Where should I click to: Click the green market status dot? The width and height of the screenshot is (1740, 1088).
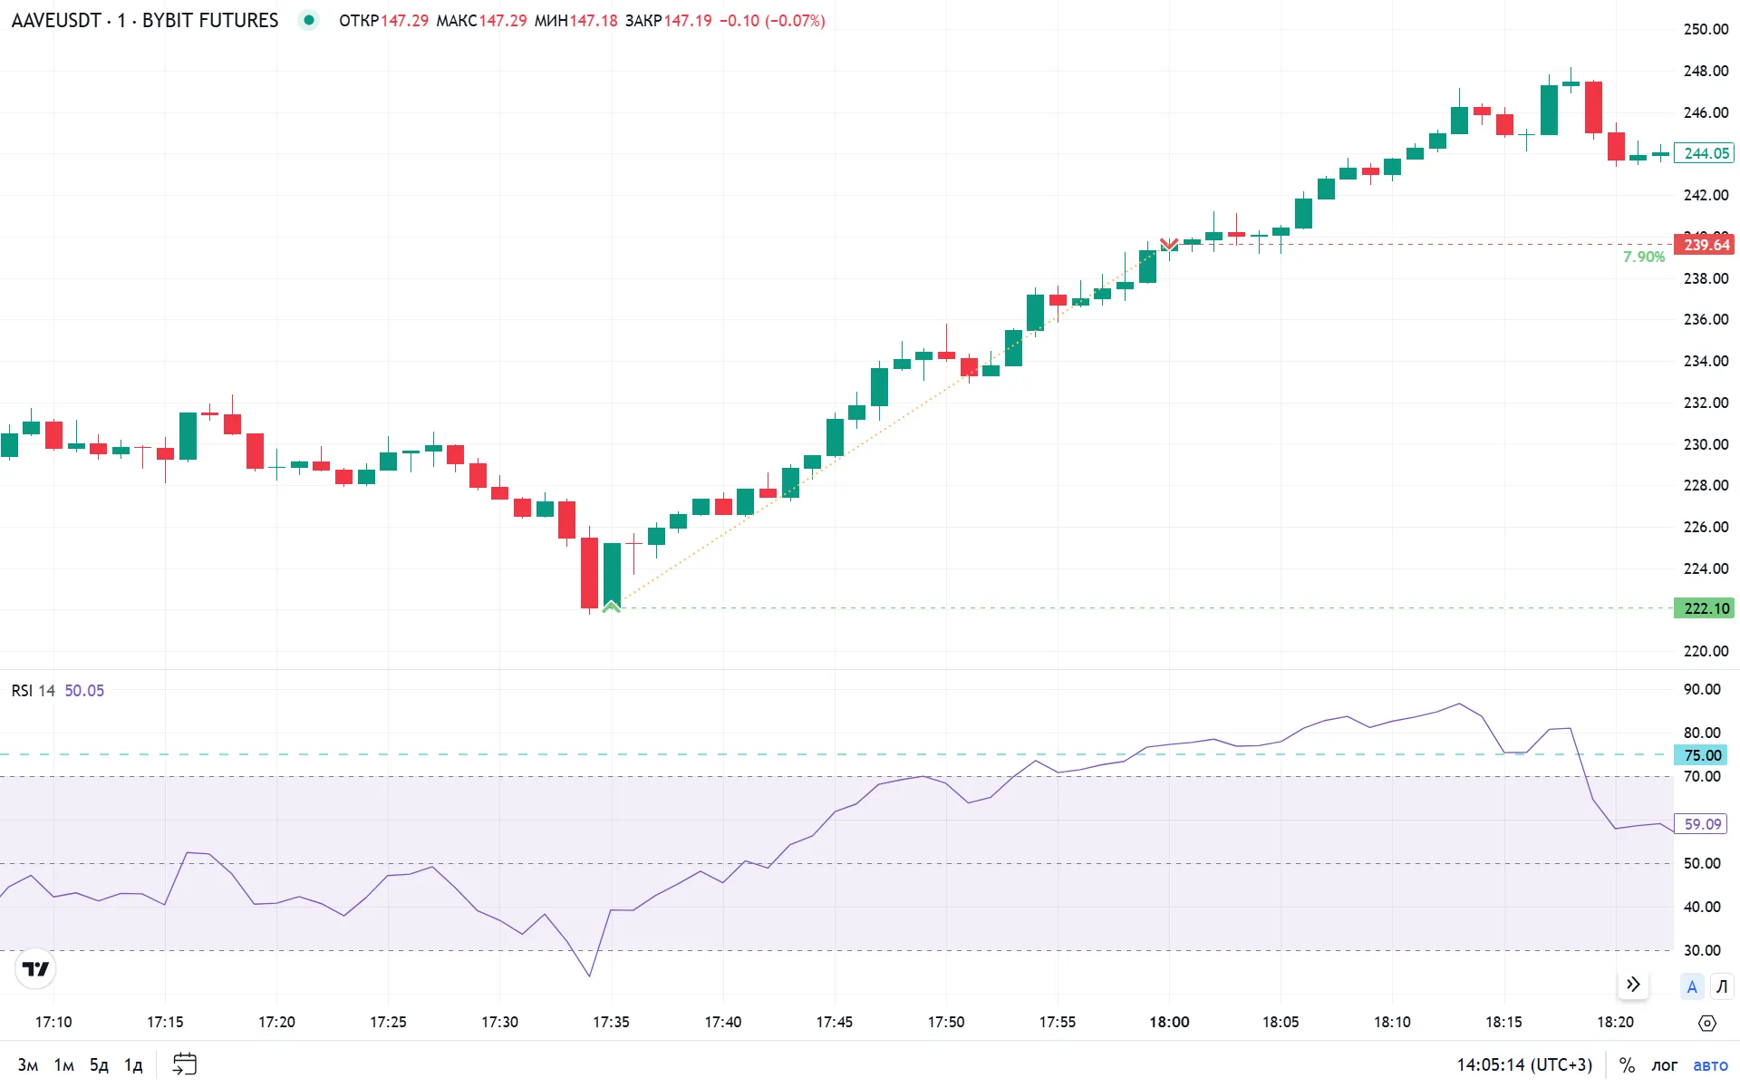[309, 20]
